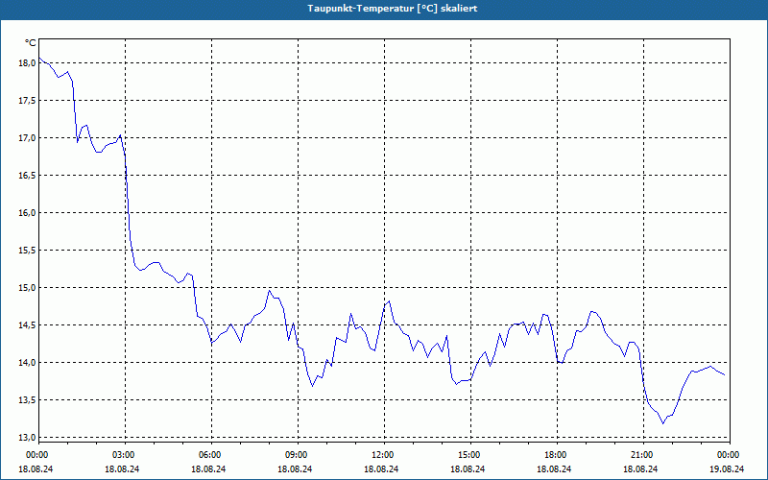Image resolution: width=768 pixels, height=480 pixels.
Task: Click the 18:00 time label
Action: (x=557, y=455)
